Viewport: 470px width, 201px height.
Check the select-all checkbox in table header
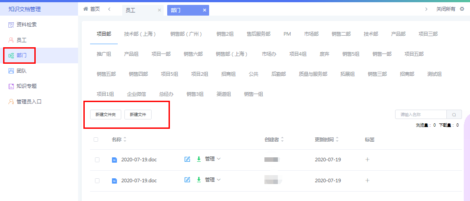pyautogui.click(x=96, y=139)
